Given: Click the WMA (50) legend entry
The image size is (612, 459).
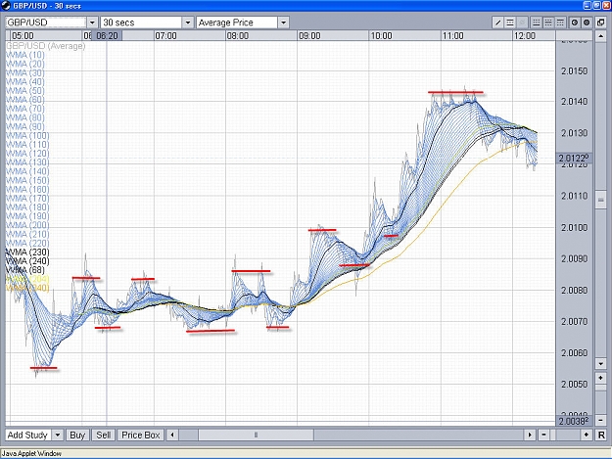Looking at the screenshot, I should coord(25,91).
